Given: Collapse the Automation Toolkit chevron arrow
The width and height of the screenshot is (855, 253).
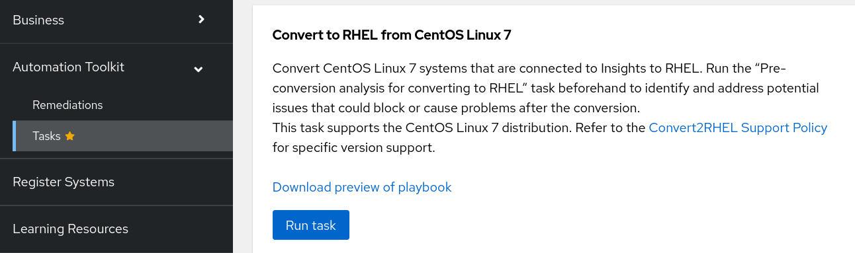Looking at the screenshot, I should coord(198,69).
